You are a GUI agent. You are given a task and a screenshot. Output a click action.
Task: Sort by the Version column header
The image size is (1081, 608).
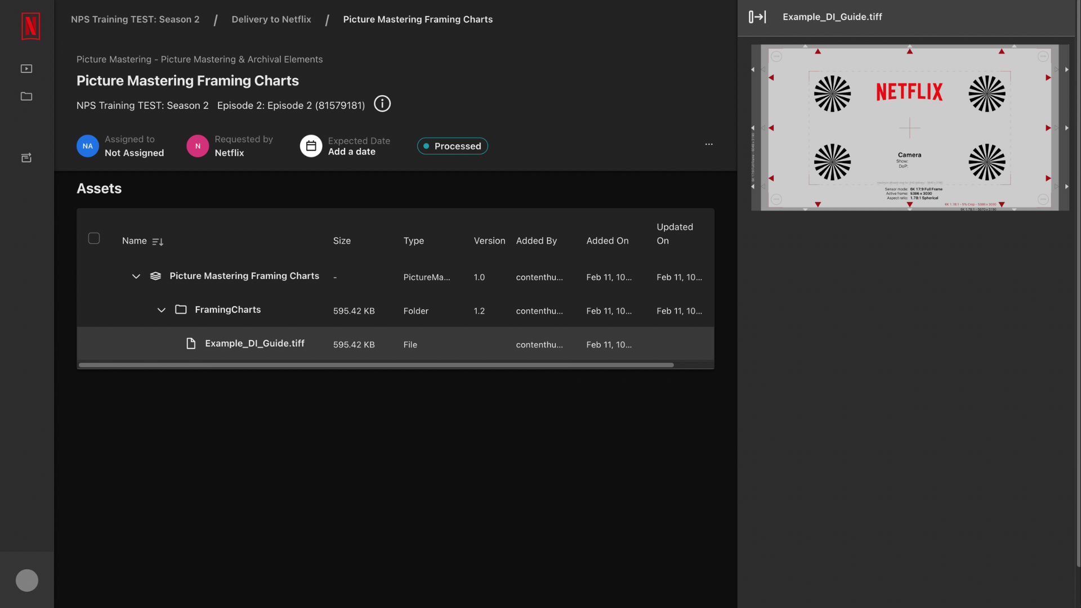click(489, 241)
